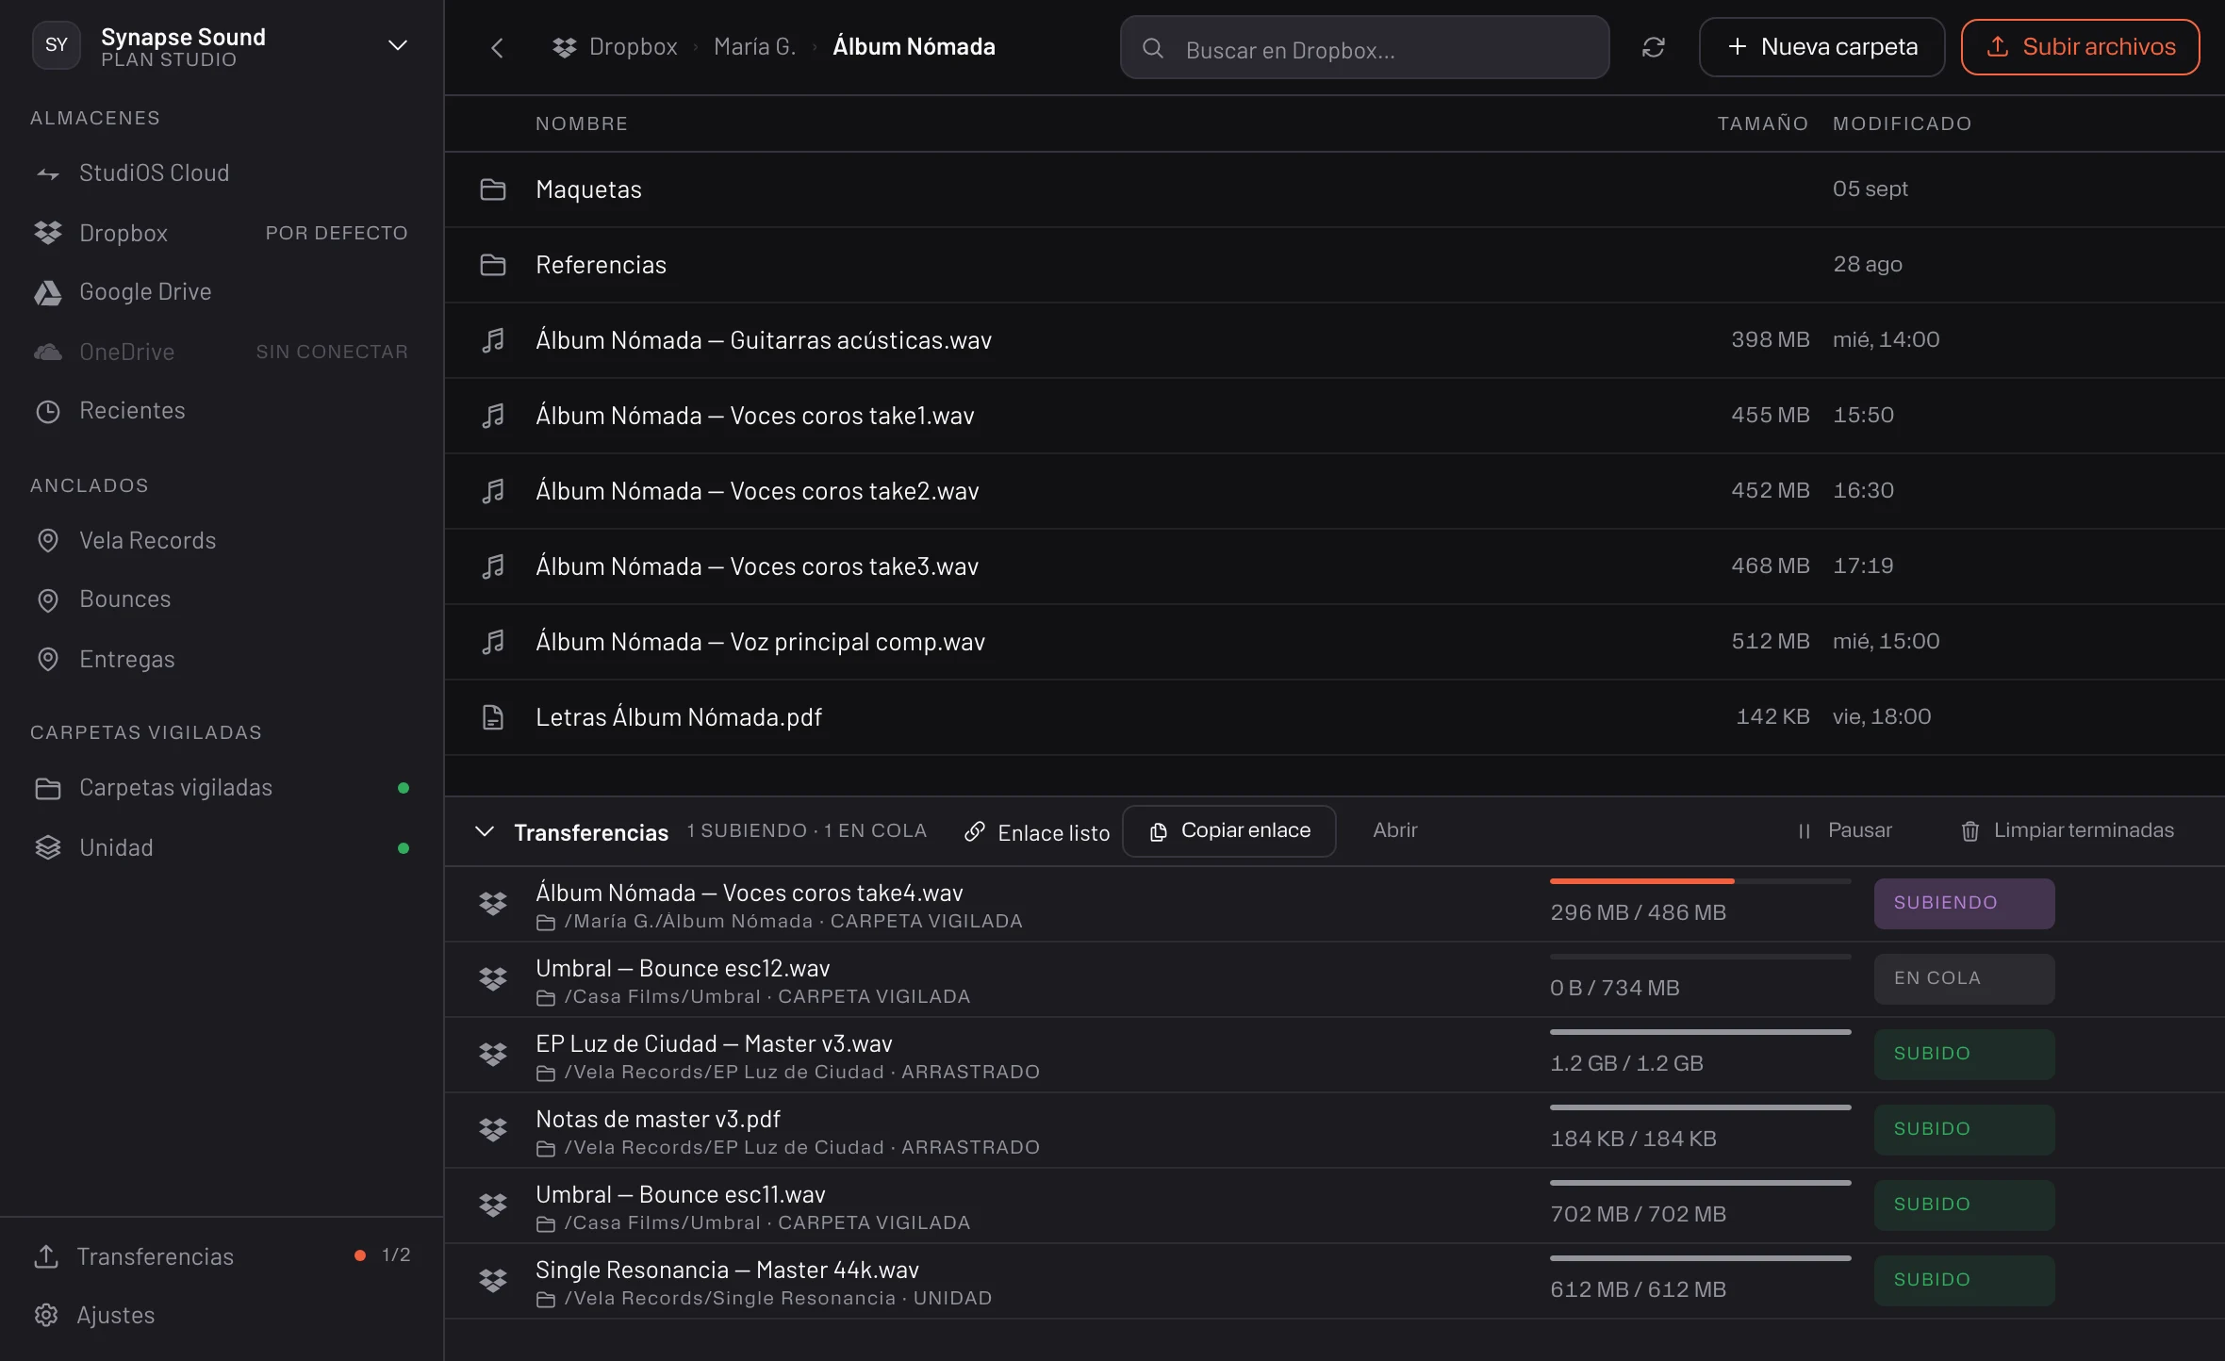This screenshot has height=1361, width=2225.
Task: Click Dropbox icon of Notas de master v3.pdf
Action: 493,1130
